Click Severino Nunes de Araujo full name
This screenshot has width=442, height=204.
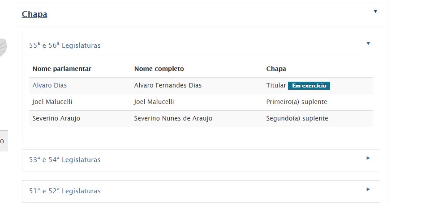[x=173, y=119]
